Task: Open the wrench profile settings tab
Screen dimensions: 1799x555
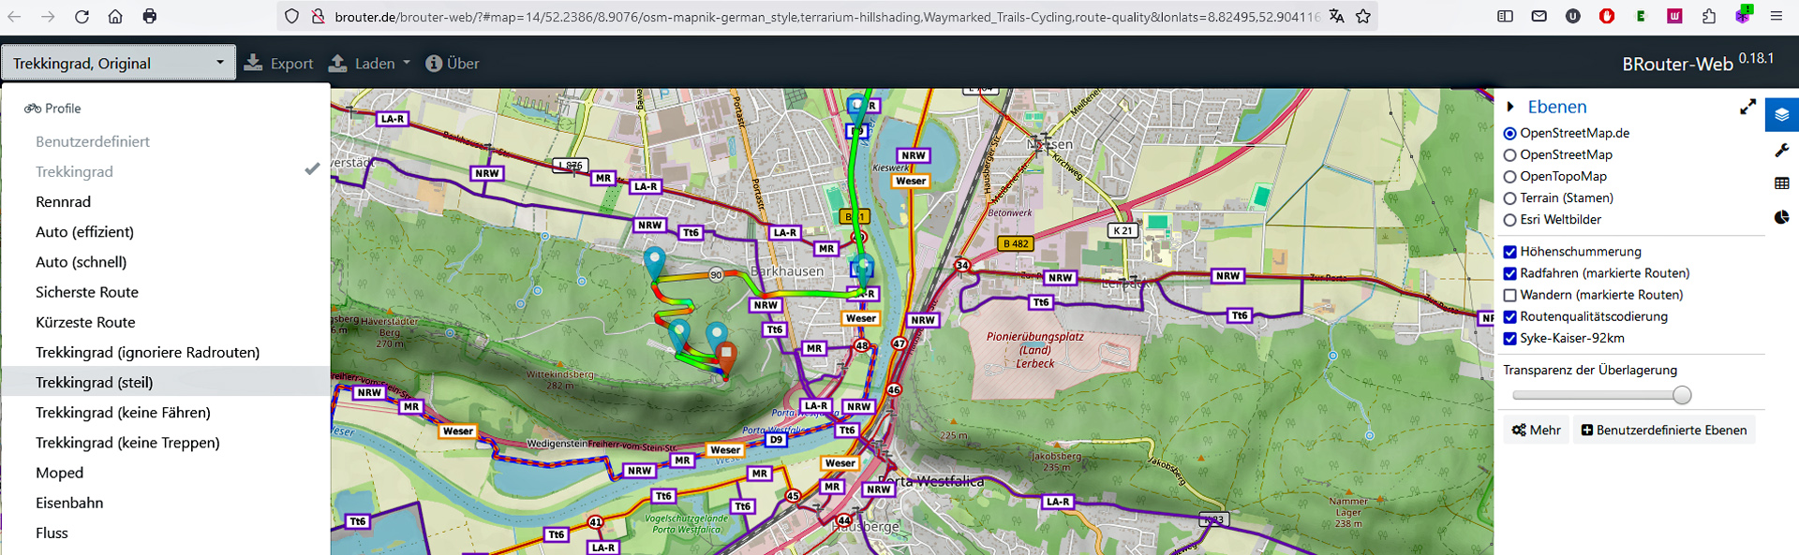Action: coord(1782,150)
